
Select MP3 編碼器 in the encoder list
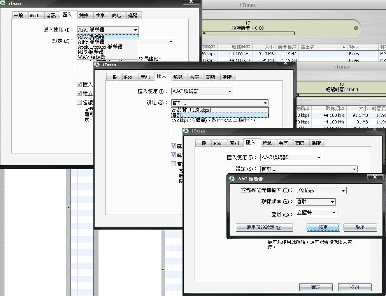(x=91, y=52)
